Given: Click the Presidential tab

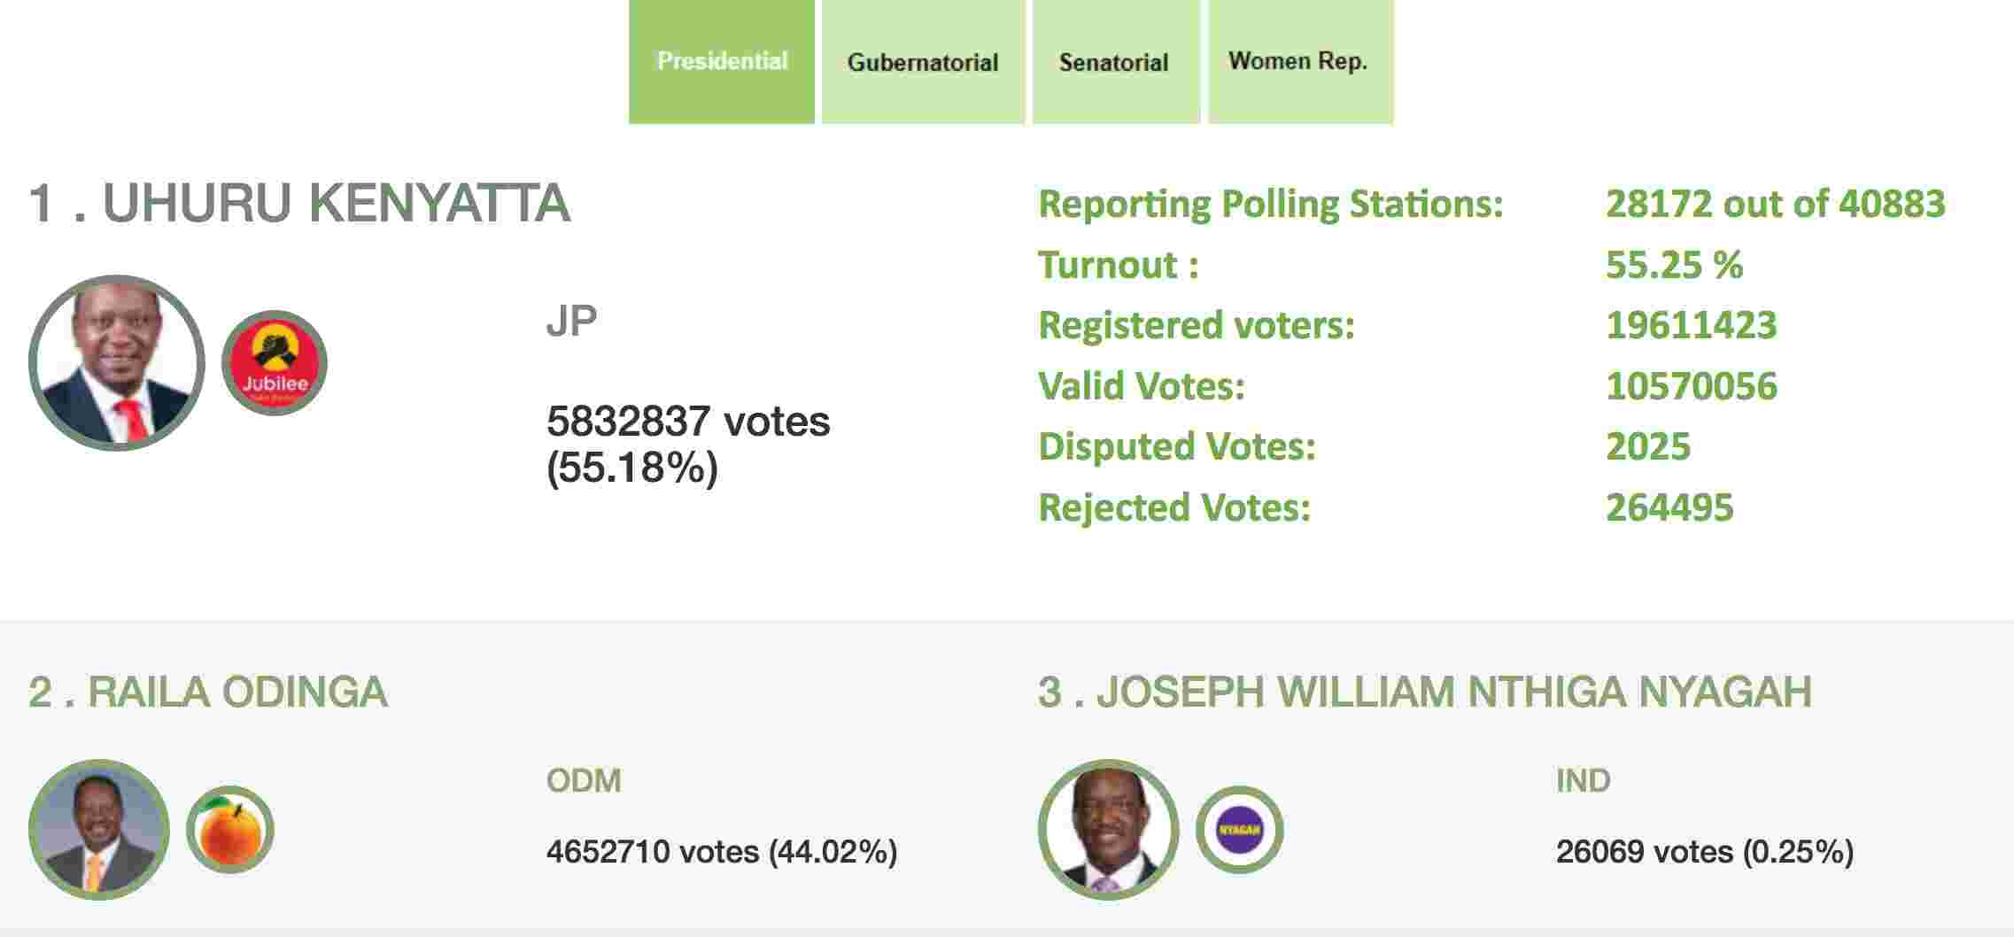Looking at the screenshot, I should (722, 62).
